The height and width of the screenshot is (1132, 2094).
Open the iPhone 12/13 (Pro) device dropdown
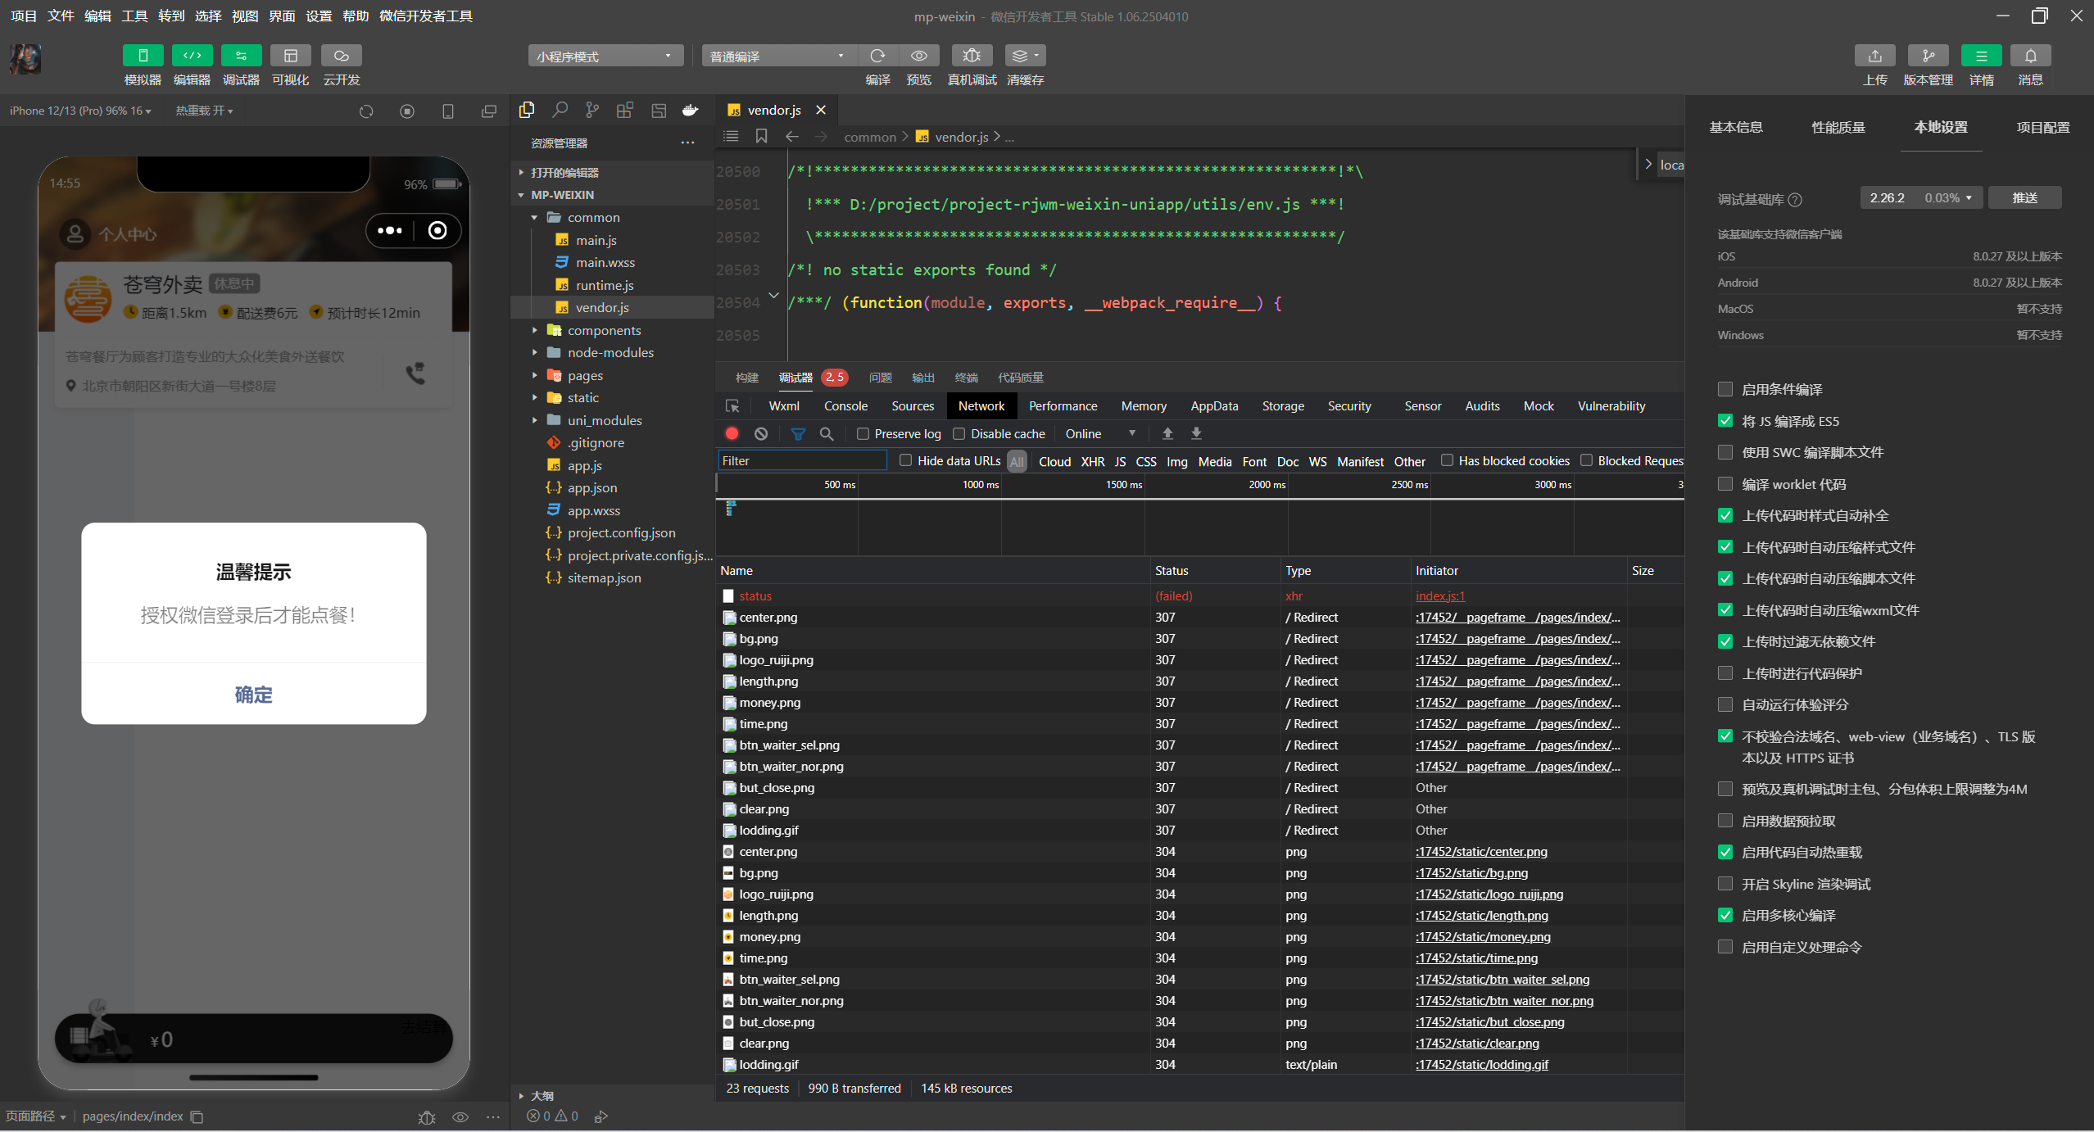[x=80, y=111]
